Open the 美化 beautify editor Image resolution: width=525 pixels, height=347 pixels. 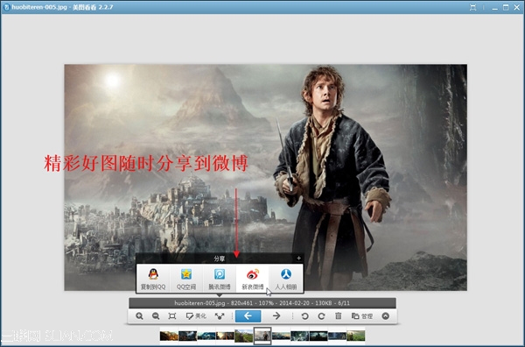(x=196, y=315)
